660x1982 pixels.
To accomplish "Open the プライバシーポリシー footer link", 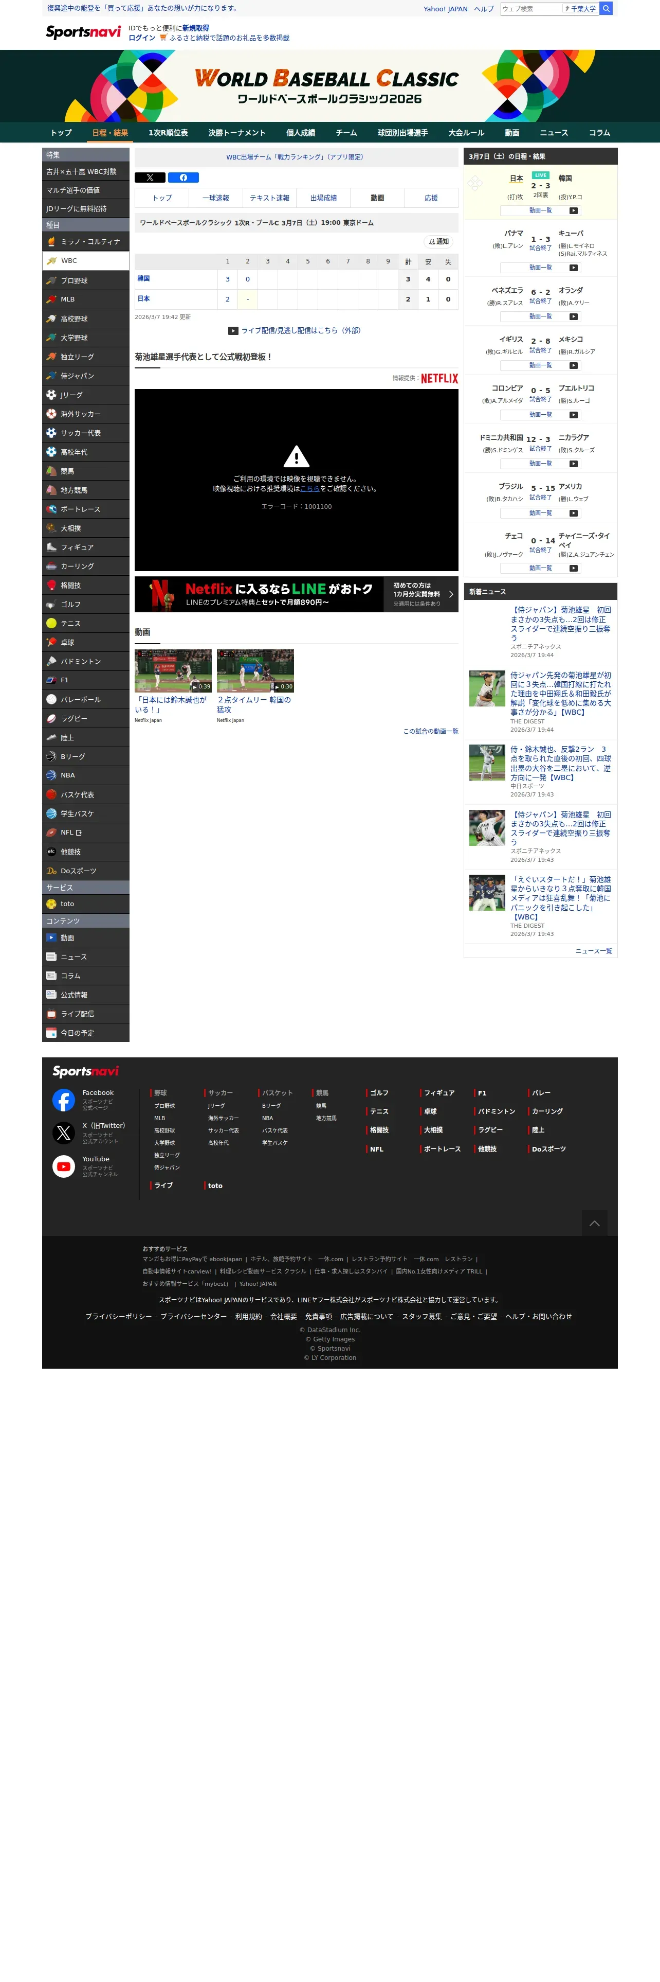I will pyautogui.click(x=118, y=1317).
